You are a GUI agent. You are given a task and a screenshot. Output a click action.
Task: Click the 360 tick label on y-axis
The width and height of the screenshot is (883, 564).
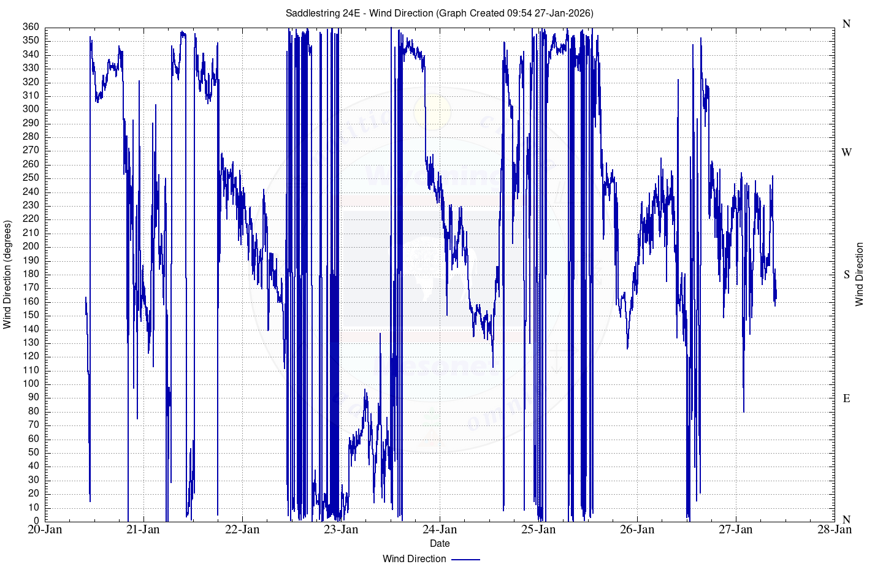tap(31, 27)
